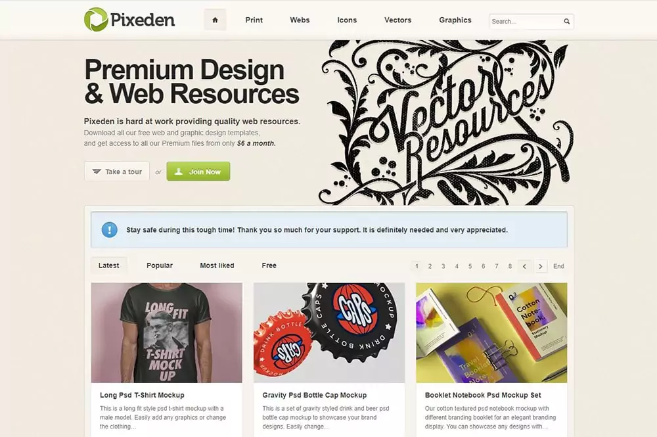Click the Take a tour button

[117, 172]
